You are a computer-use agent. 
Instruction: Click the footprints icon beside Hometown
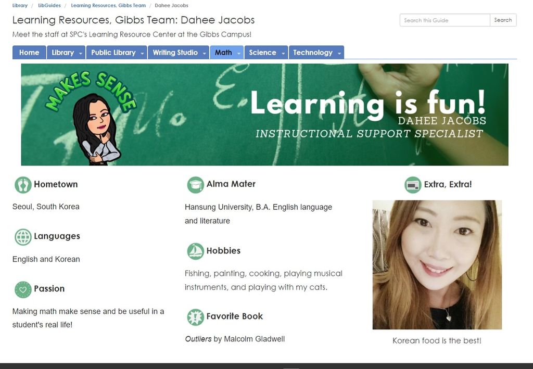pos(23,185)
